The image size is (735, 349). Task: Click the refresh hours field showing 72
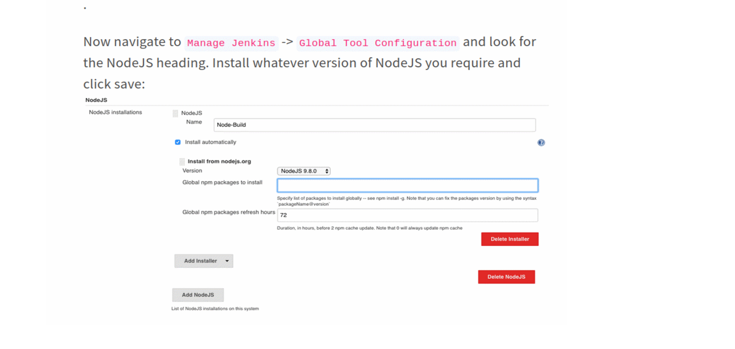(407, 215)
